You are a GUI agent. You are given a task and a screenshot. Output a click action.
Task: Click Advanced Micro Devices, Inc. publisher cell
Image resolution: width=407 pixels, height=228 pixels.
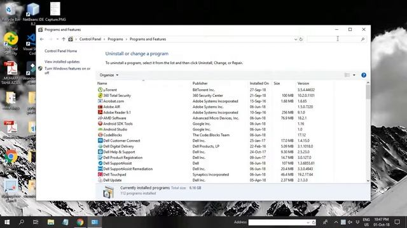tap(216, 118)
